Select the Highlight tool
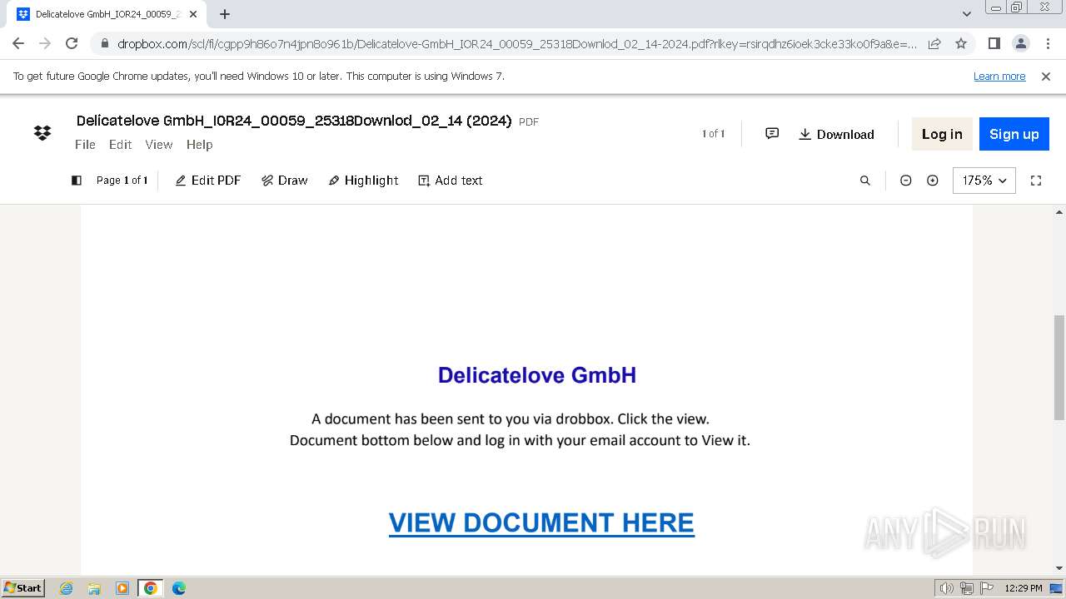This screenshot has height=599, width=1066. (x=364, y=181)
